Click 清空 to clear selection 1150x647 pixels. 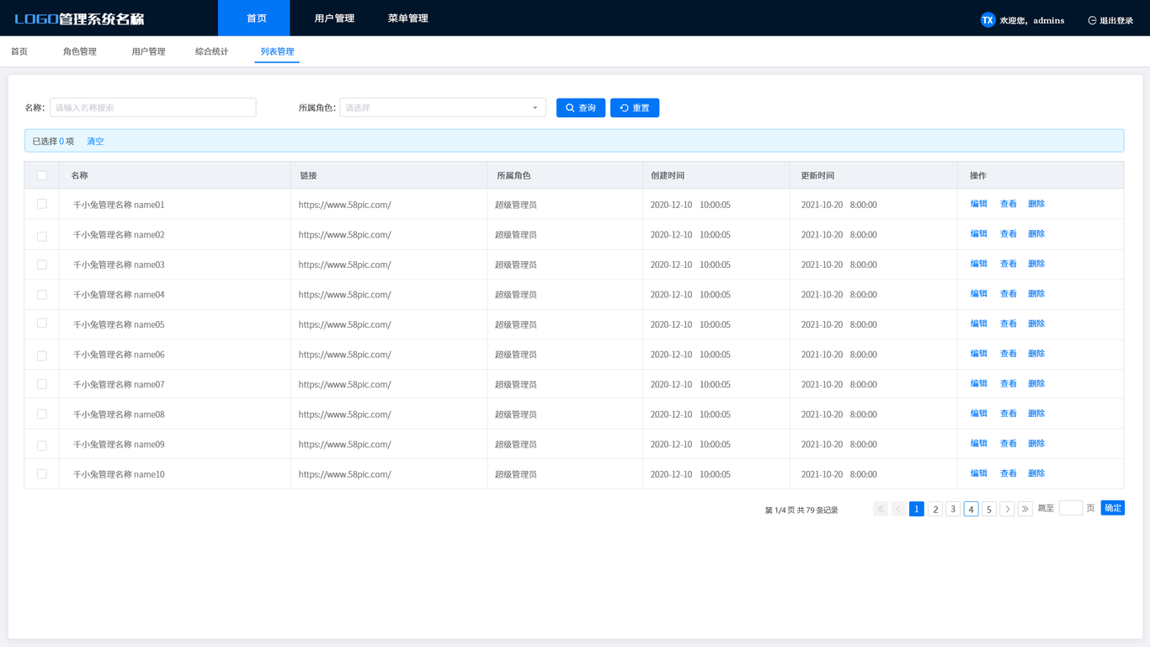(95, 142)
